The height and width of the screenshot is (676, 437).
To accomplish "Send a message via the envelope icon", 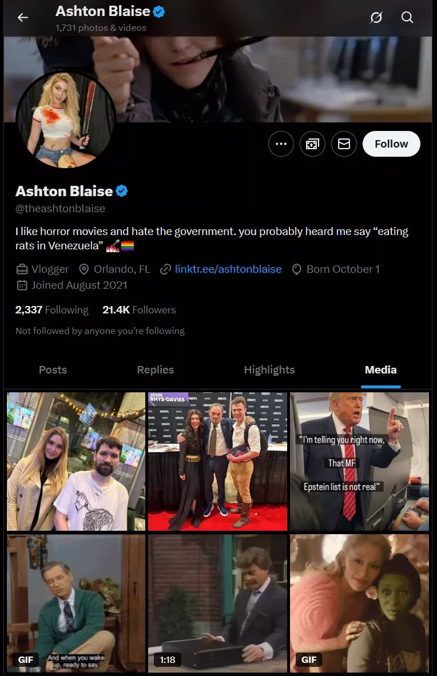I will tap(344, 144).
